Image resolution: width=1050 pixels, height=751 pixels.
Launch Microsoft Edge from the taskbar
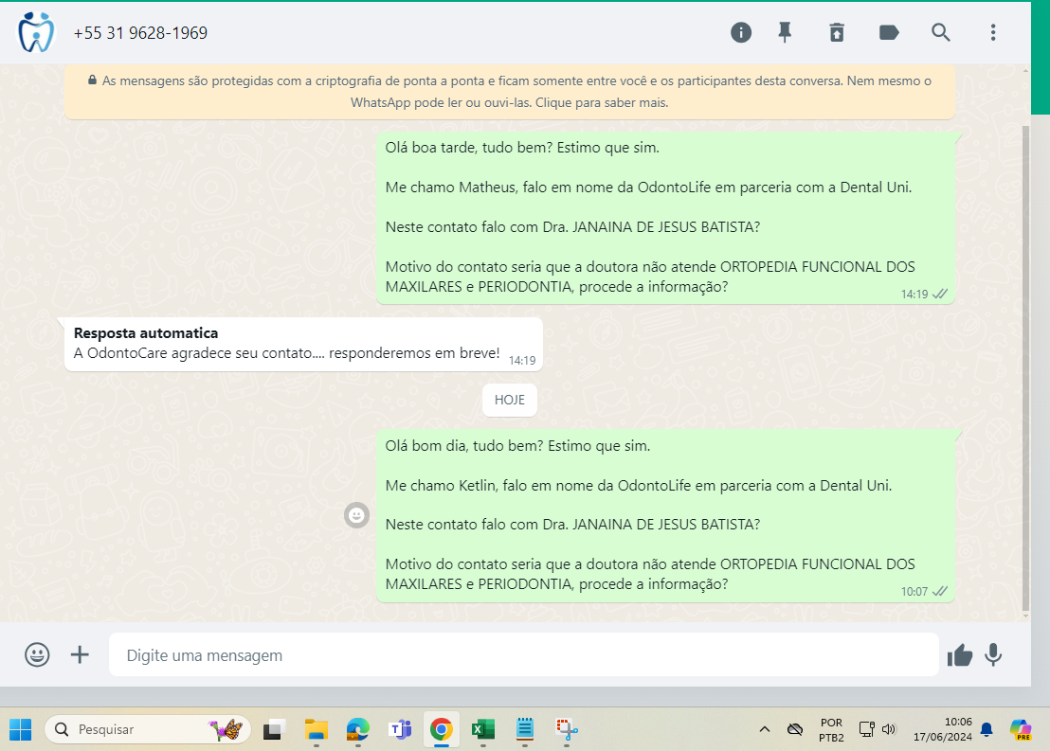click(358, 729)
